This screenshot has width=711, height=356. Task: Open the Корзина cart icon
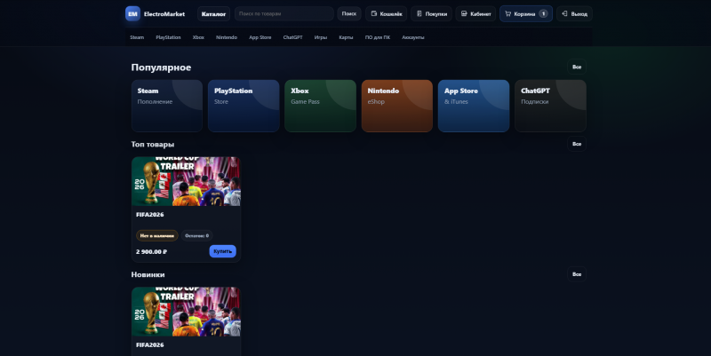click(507, 13)
